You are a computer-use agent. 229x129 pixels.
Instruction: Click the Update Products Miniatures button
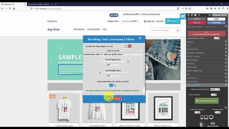[206, 101]
